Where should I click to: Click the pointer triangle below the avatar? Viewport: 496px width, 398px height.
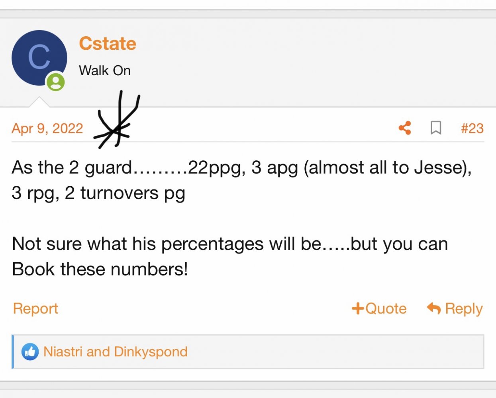click(x=39, y=102)
